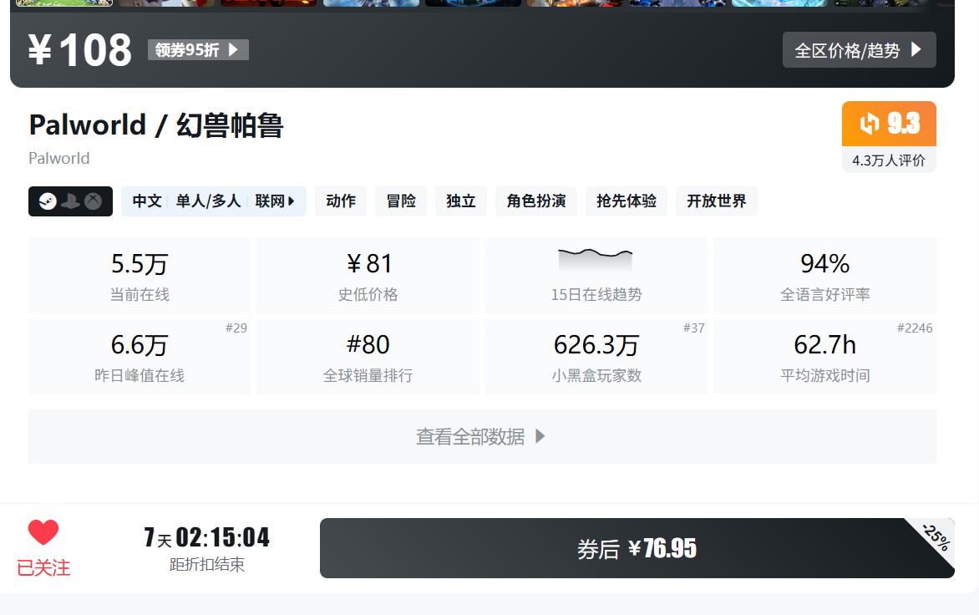Expand the 中文 单人/多人 联网 info tag
The width and height of the screenshot is (979, 615).
click(214, 201)
